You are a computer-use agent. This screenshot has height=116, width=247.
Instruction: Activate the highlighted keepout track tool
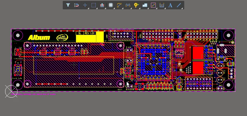click(x=153, y=5)
